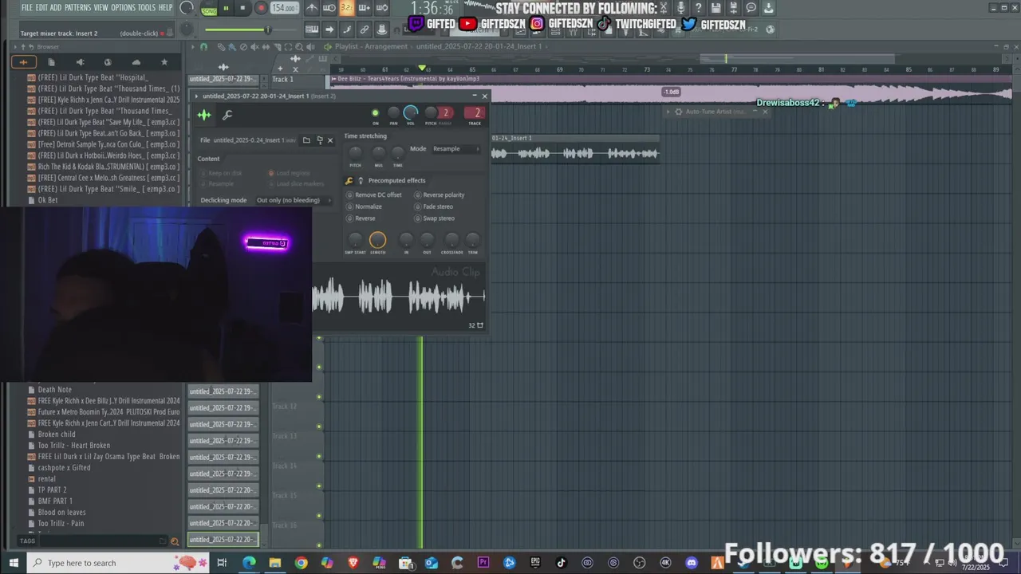Select browser item 'BMF PART 1'
This screenshot has height=574, width=1021.
click(55, 501)
